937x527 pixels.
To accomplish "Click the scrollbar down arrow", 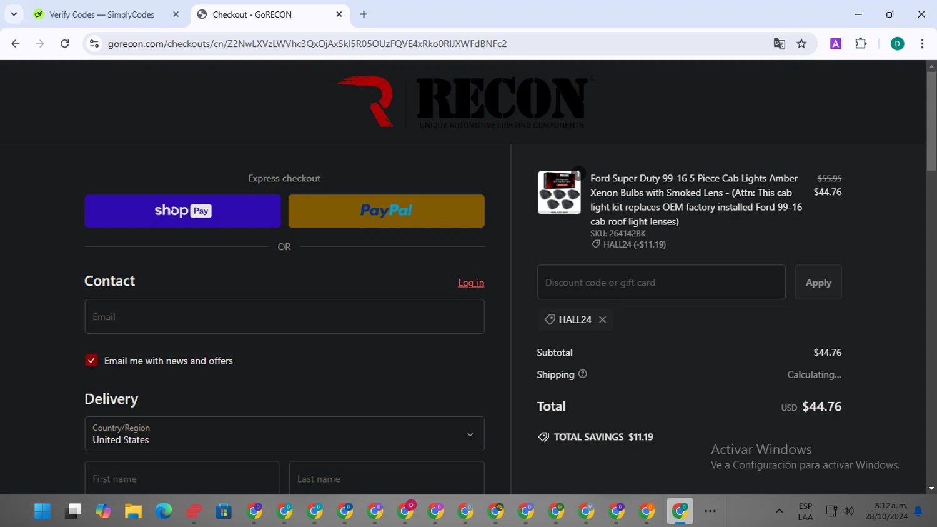I will click(931, 489).
